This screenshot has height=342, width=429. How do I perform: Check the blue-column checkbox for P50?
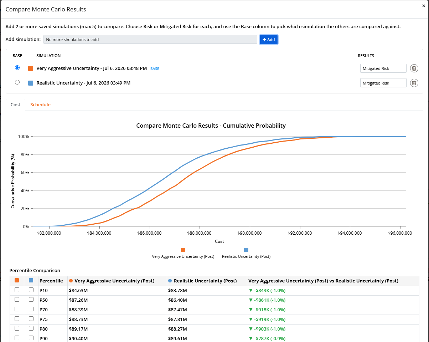coord(31,300)
